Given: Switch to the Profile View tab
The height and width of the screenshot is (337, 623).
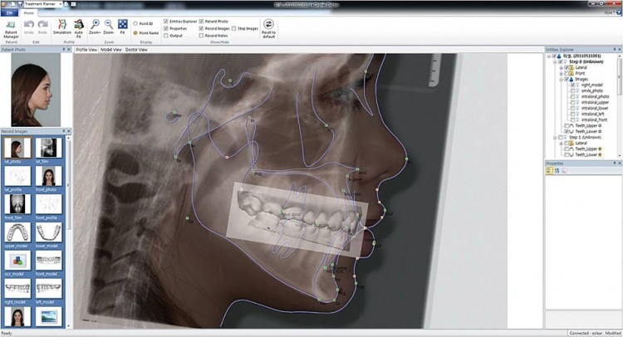Looking at the screenshot, I should point(86,50).
